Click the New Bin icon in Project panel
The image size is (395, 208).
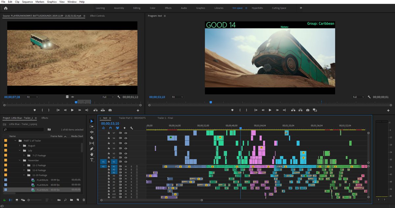coord(71,200)
